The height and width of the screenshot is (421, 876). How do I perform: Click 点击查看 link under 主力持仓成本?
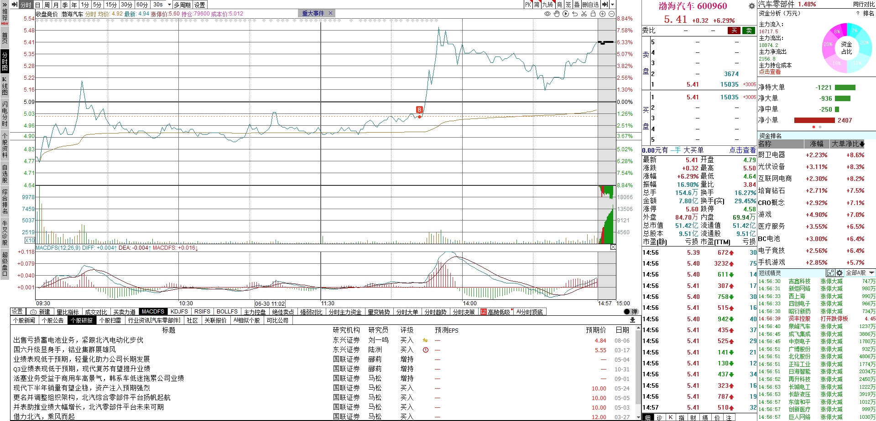pos(770,72)
